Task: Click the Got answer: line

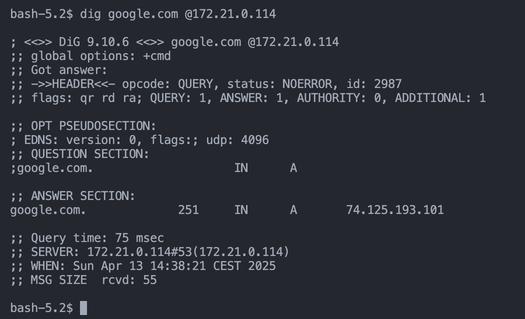Action: click(58, 70)
